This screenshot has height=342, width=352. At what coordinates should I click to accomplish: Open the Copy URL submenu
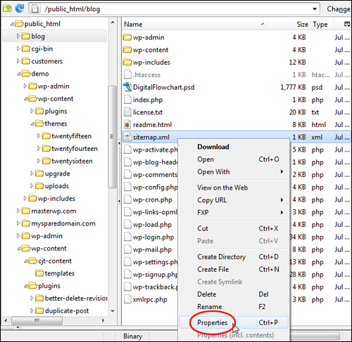click(234, 200)
